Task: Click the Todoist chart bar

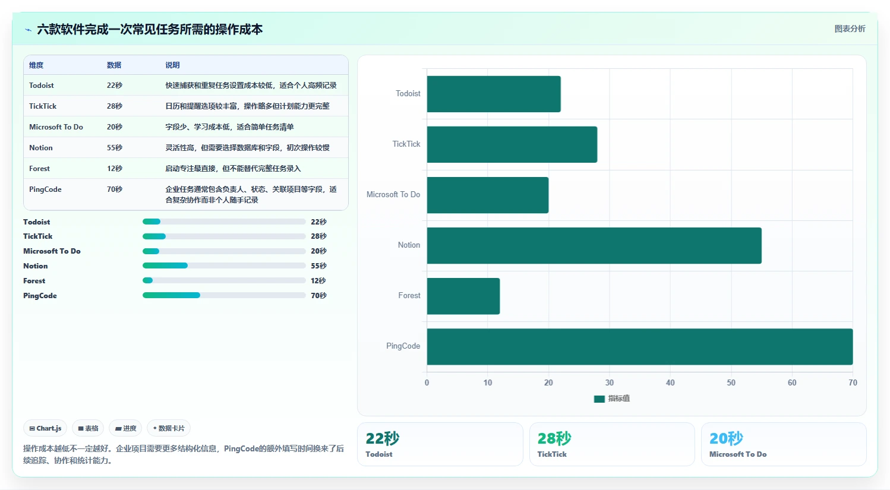Action: [494, 94]
